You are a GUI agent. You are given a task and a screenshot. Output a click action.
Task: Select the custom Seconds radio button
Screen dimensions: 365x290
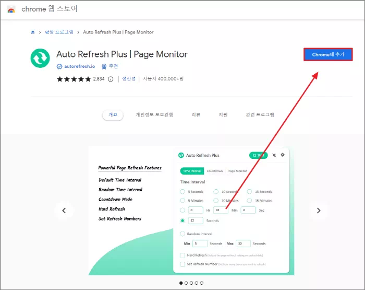[182, 221]
